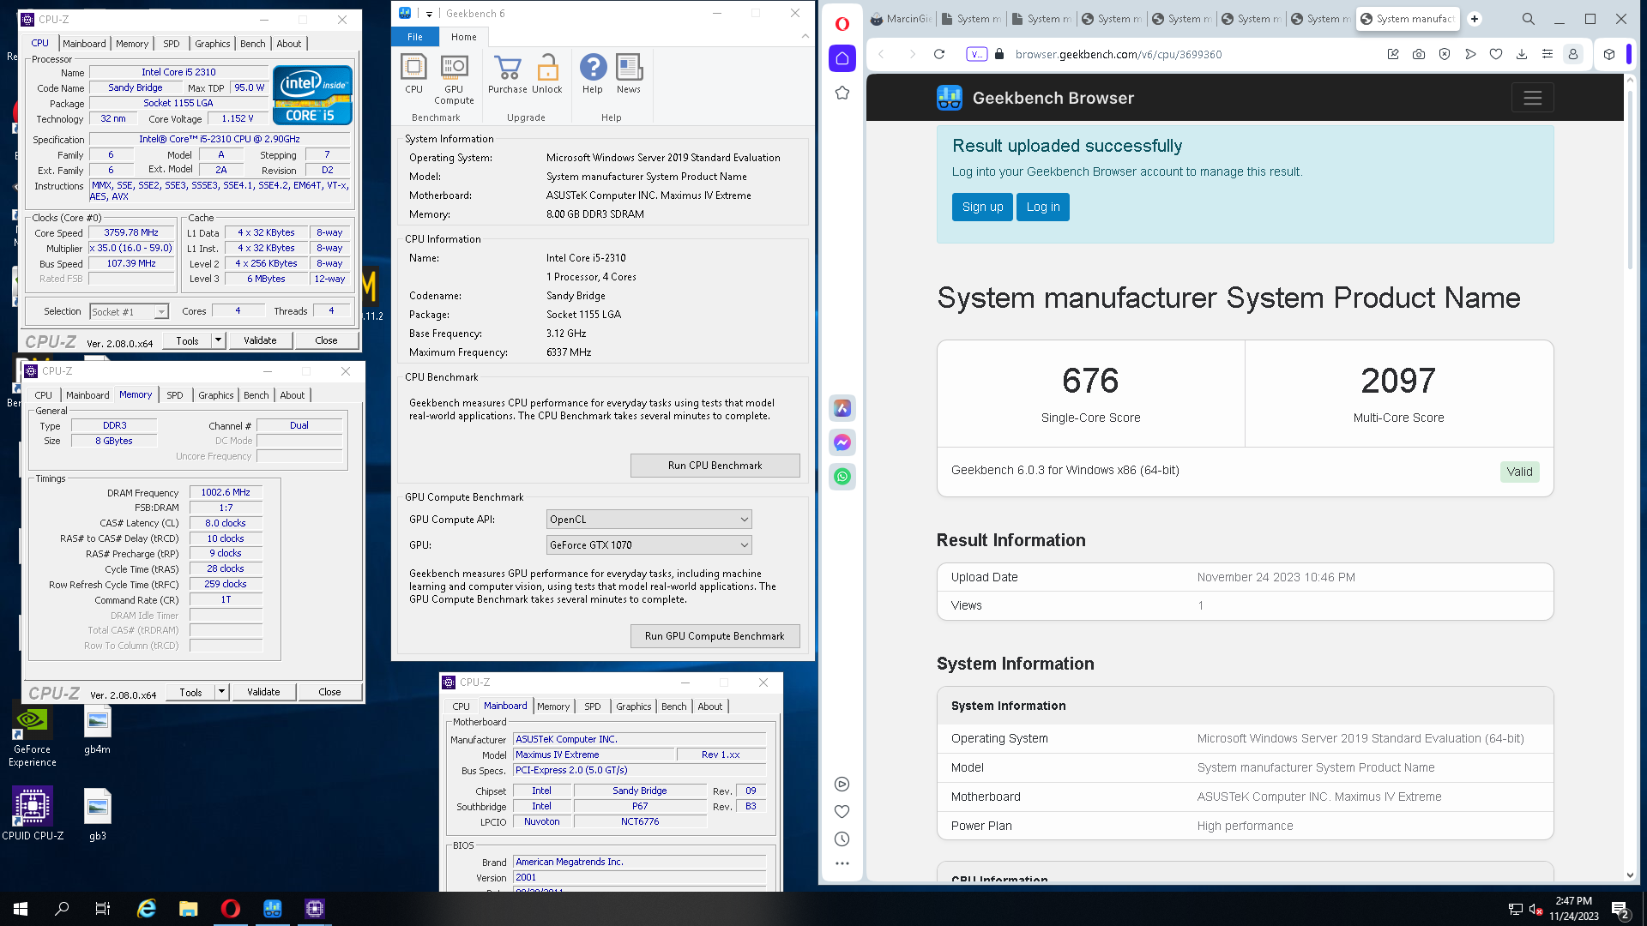Open the File menu in Geekbench 6
This screenshot has height=926, width=1647.
[x=415, y=37]
